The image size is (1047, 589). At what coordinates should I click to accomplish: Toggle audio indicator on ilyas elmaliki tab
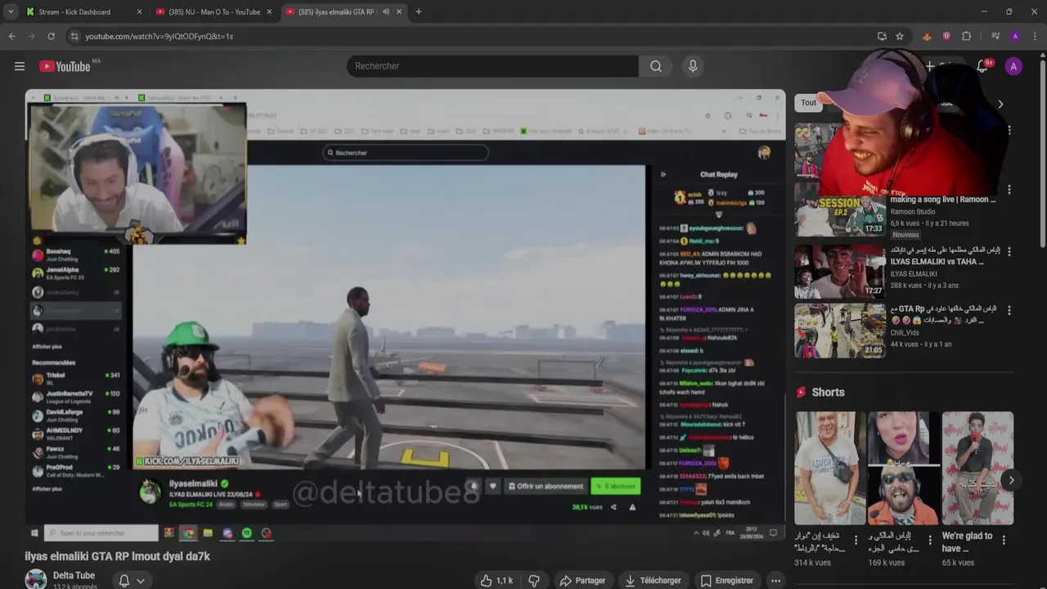pos(388,11)
